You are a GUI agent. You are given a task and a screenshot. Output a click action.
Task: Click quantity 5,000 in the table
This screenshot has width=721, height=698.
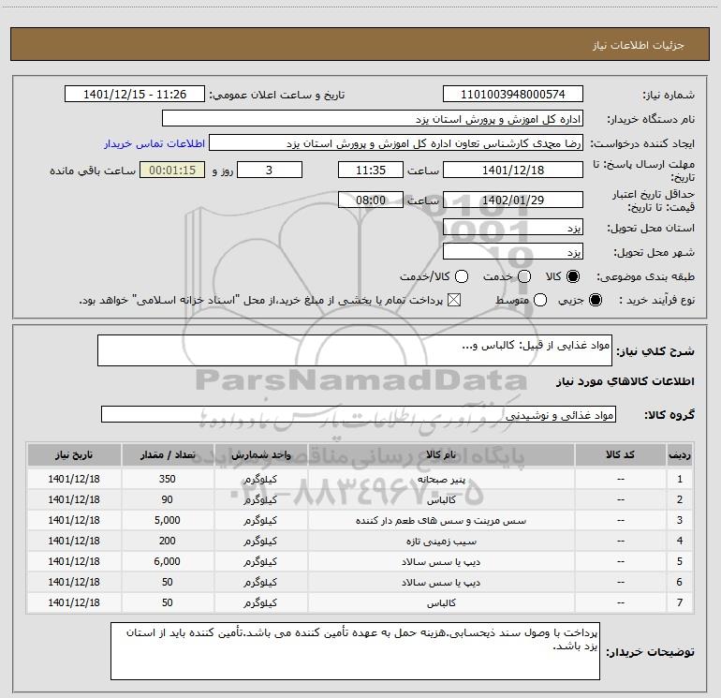168,520
